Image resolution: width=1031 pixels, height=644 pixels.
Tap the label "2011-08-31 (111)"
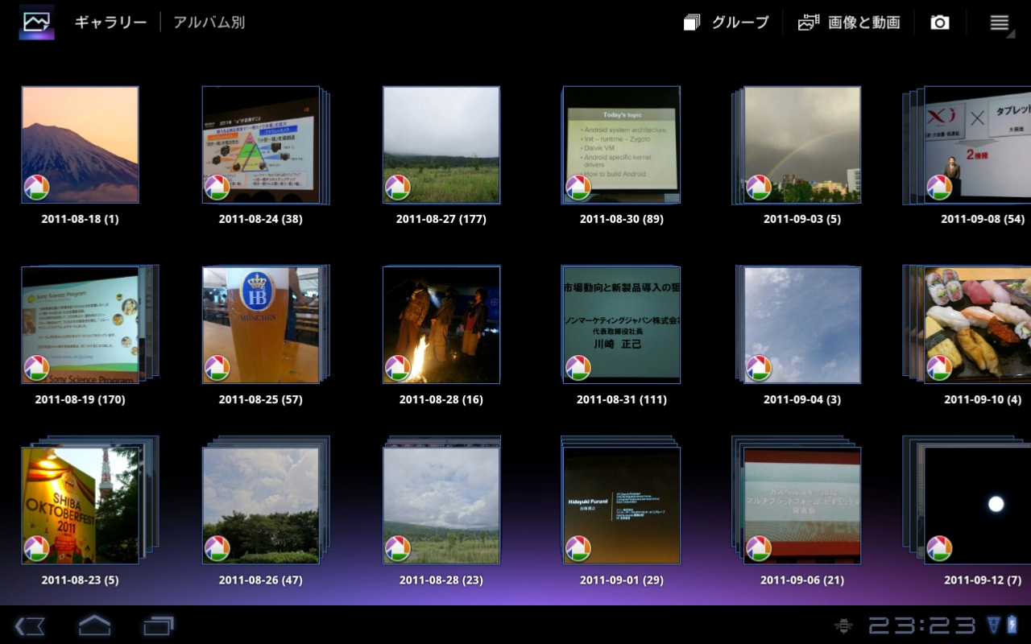click(622, 399)
